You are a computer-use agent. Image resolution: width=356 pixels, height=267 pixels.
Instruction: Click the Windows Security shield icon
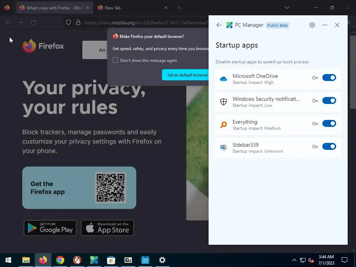(x=224, y=102)
